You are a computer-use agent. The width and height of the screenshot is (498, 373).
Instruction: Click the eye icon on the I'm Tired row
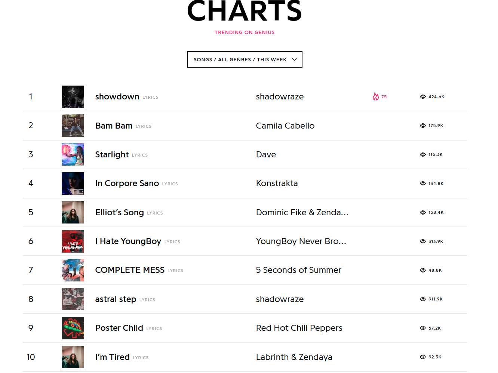pos(423,357)
